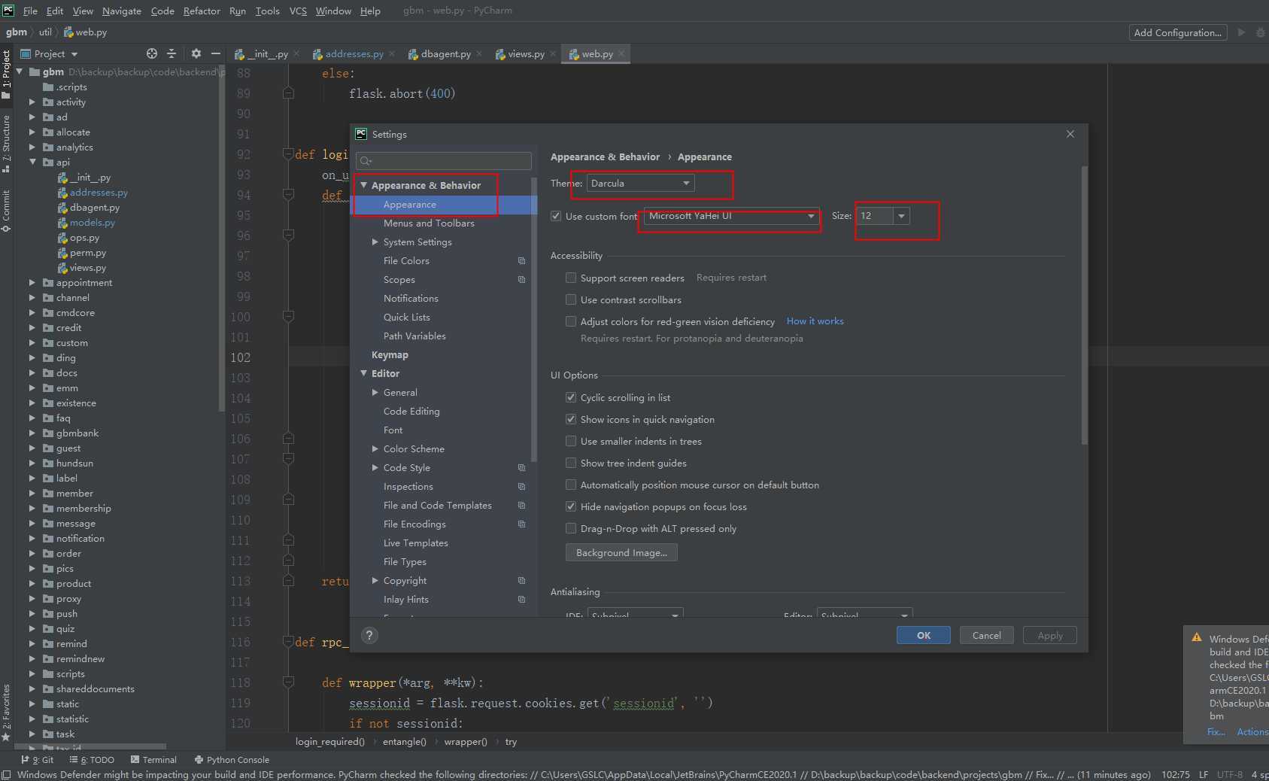Image resolution: width=1269 pixels, height=781 pixels.
Task: Click Add Configuration button
Action: pyautogui.click(x=1178, y=32)
